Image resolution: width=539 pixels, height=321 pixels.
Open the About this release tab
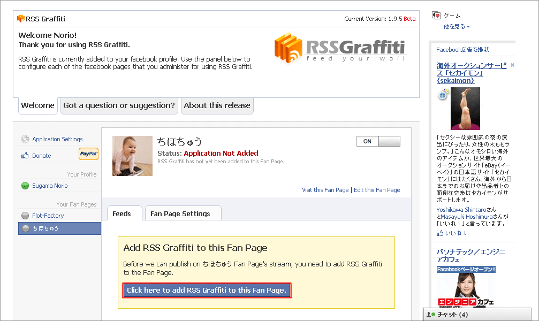(217, 105)
